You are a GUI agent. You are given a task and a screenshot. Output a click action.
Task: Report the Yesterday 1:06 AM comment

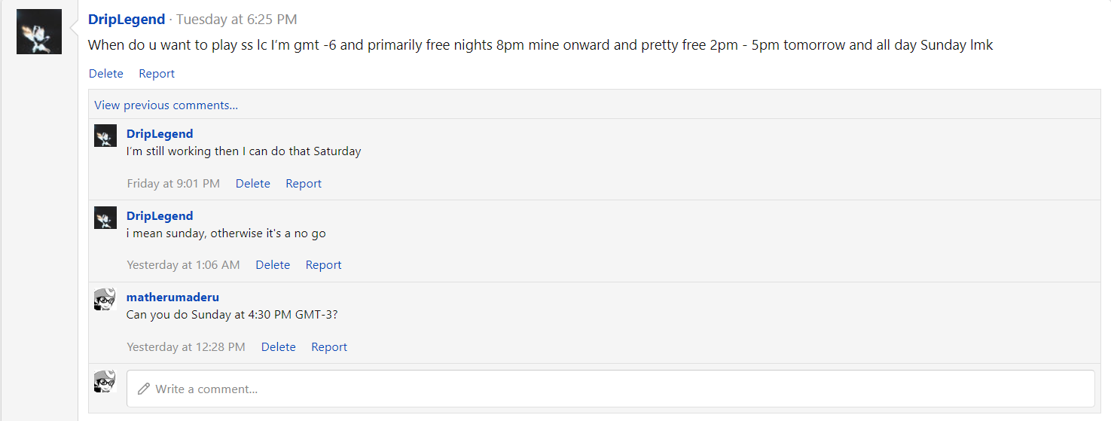coord(324,265)
